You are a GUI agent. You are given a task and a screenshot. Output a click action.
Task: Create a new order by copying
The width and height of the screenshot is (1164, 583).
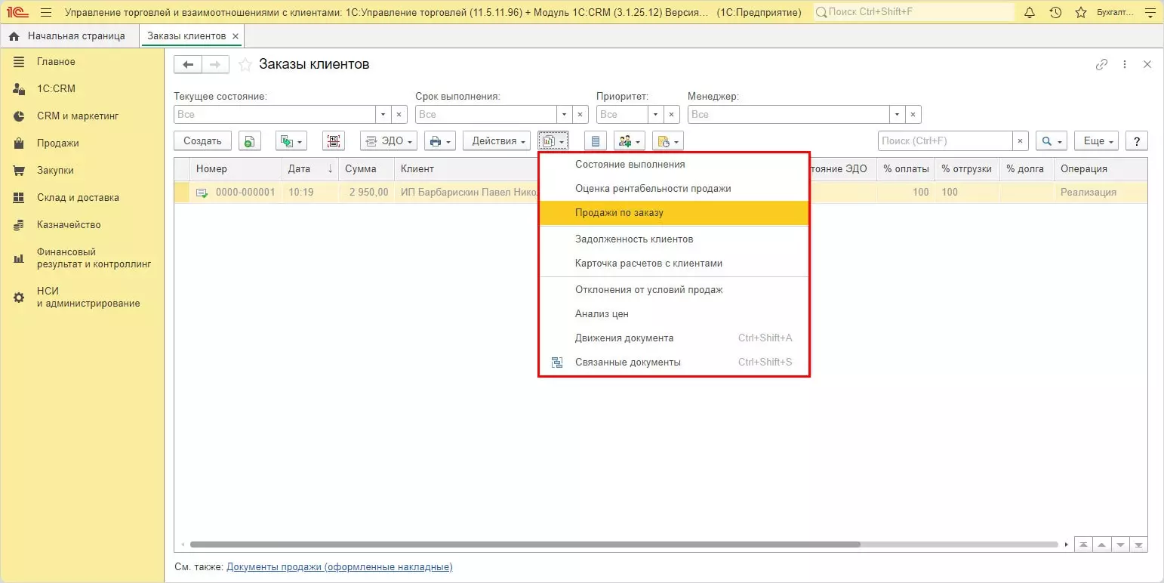[x=250, y=141]
